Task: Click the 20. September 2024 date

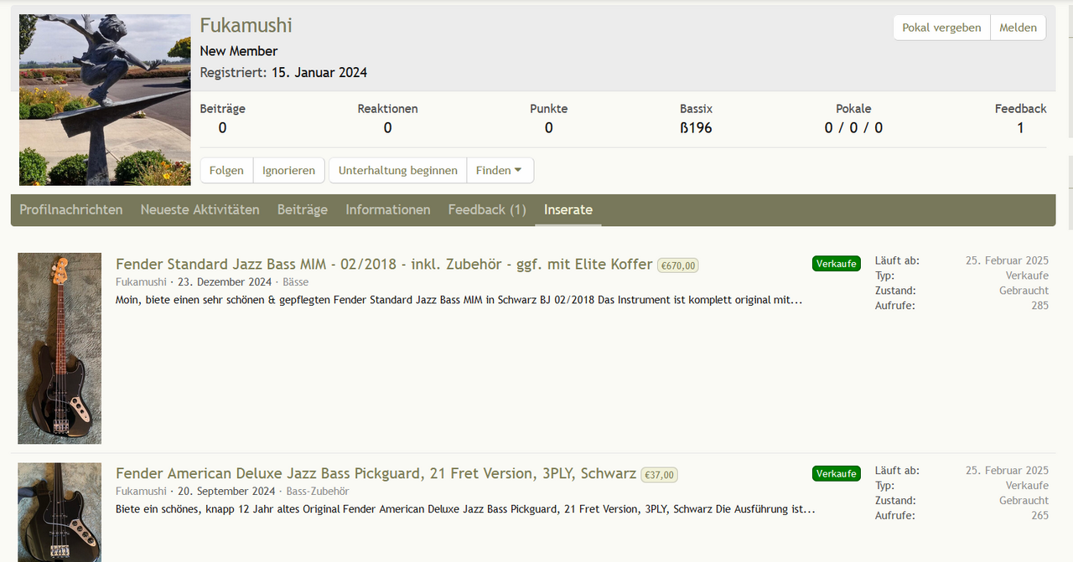Action: [x=226, y=492]
